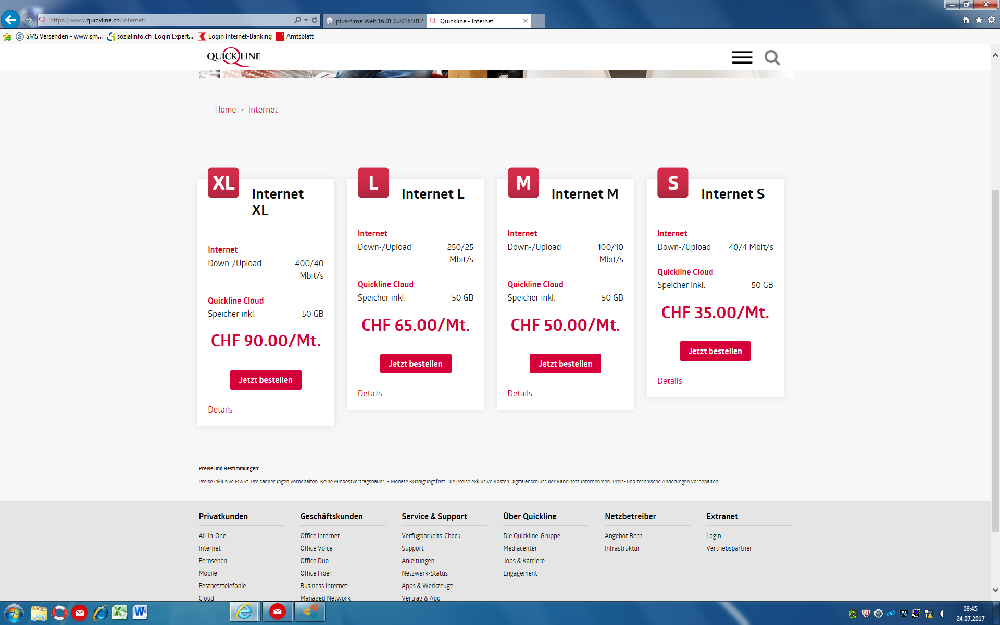
Task: Open browser tools gear icon
Action: coord(992,20)
